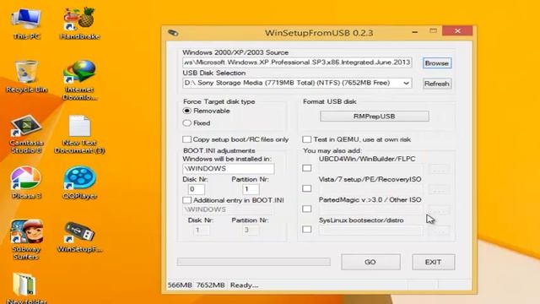This screenshot has height=304, width=540.
Task: Click Refresh to rescan USB disks
Action: click(437, 84)
